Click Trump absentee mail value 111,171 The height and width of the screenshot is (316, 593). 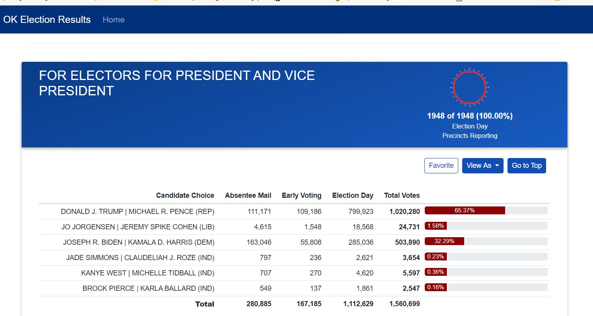[259, 212]
